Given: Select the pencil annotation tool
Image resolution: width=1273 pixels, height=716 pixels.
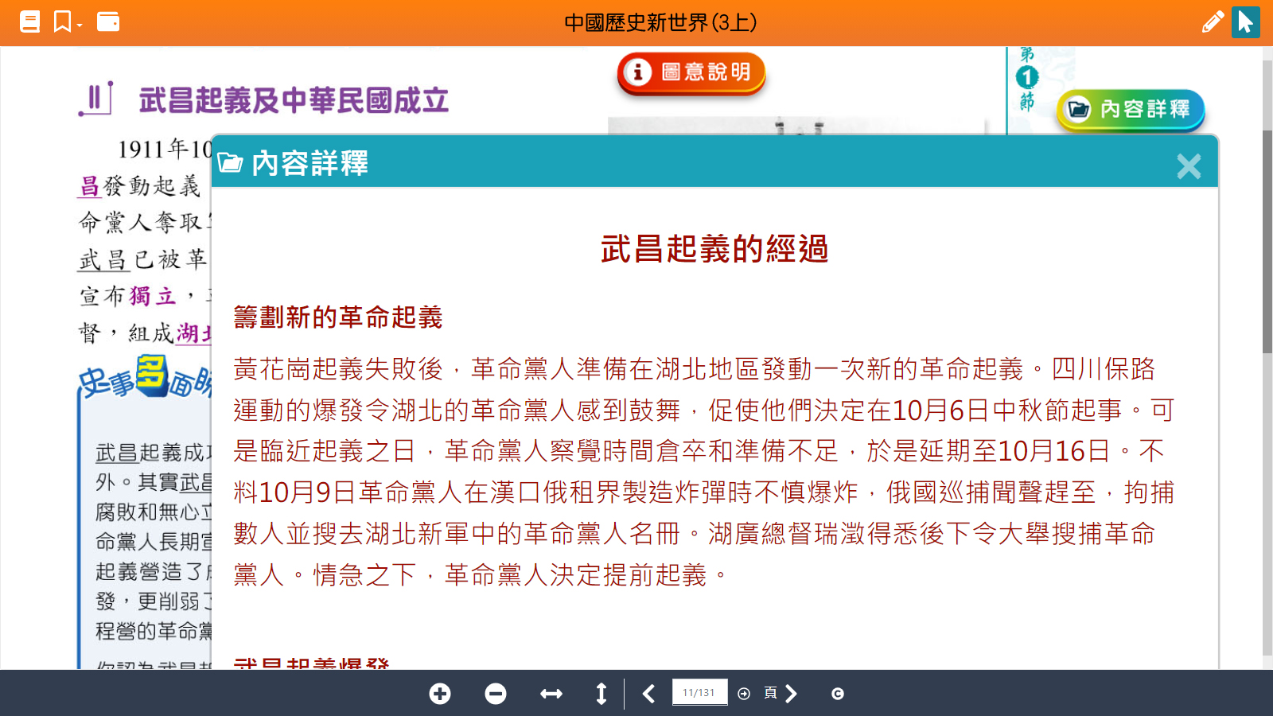Looking at the screenshot, I should coord(1212,21).
